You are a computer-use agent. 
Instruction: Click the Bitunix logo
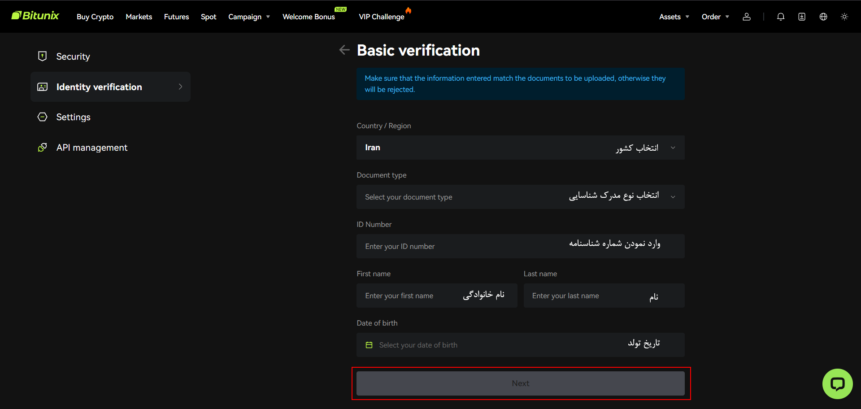point(35,16)
